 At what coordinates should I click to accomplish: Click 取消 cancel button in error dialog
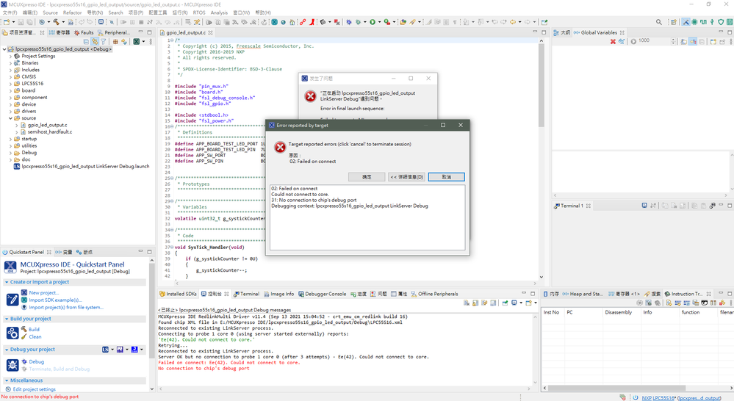(x=446, y=177)
